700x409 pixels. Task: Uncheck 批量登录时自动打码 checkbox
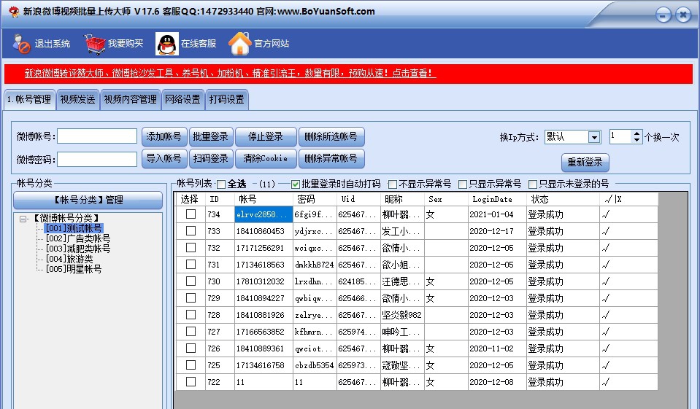point(295,184)
